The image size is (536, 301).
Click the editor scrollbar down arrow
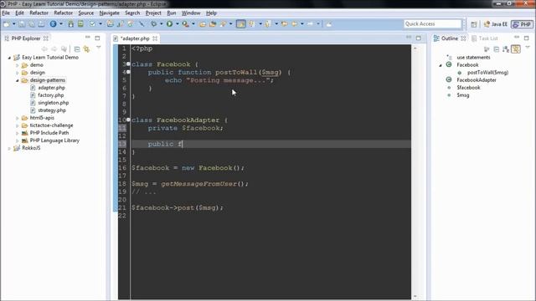(x=415, y=296)
